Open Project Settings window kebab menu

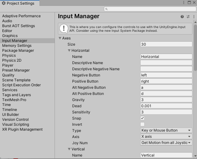(x=184, y=2)
